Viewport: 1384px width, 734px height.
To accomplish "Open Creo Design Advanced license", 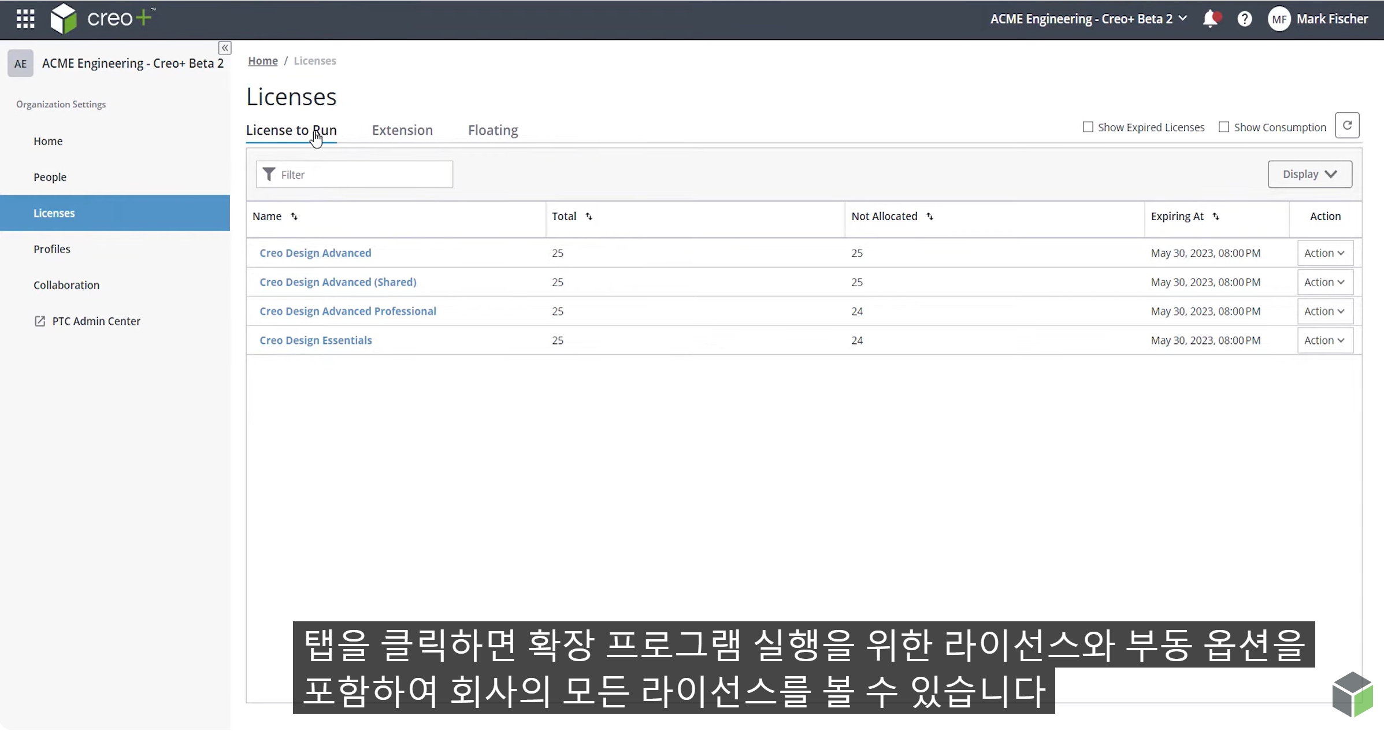I will click(315, 253).
